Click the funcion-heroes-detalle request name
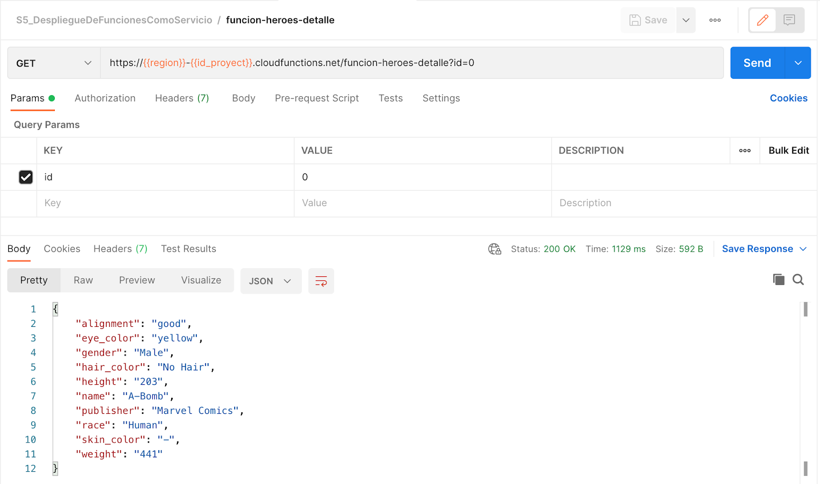 tap(280, 20)
